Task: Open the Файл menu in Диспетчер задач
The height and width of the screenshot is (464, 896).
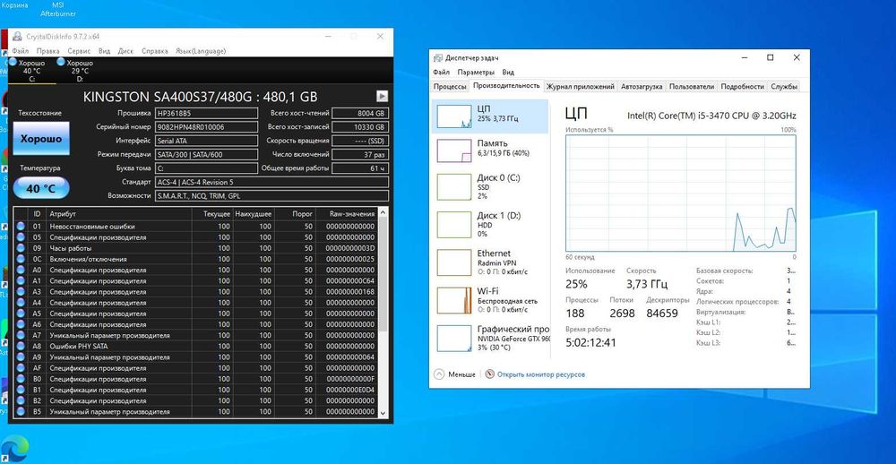Action: coord(441,73)
